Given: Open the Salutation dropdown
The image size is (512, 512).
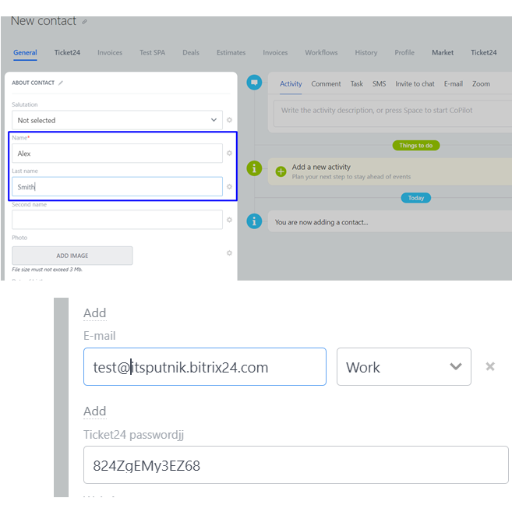Looking at the screenshot, I should click(117, 120).
